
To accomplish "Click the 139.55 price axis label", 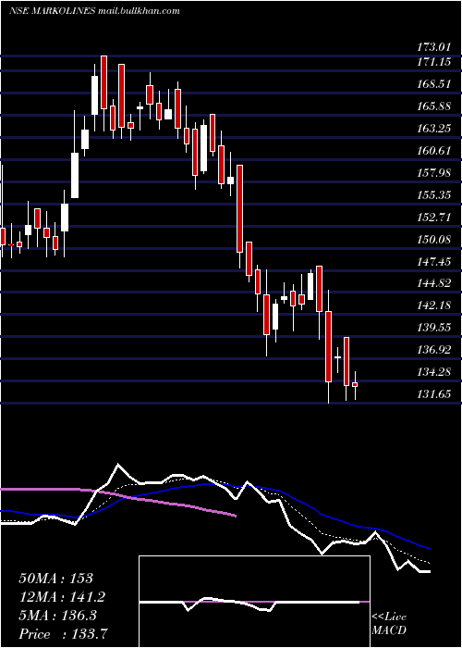I will click(433, 328).
